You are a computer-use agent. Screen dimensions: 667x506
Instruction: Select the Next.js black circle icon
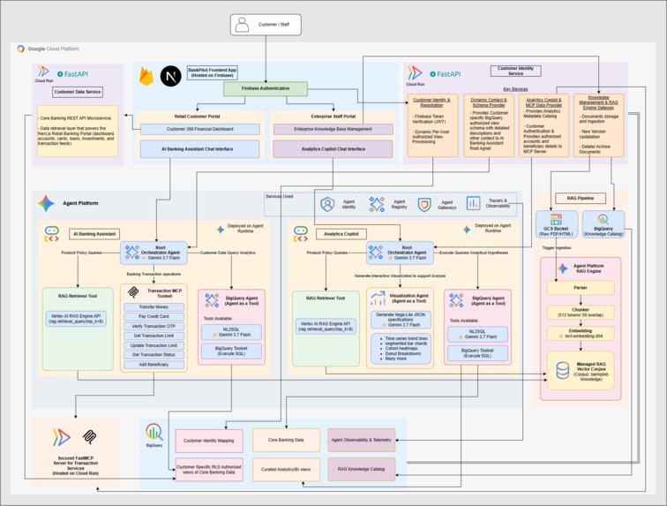pos(170,76)
